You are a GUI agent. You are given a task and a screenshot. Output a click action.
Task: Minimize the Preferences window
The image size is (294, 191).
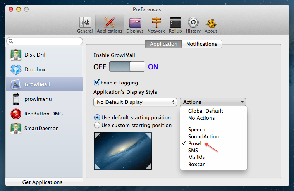coord(19,9)
